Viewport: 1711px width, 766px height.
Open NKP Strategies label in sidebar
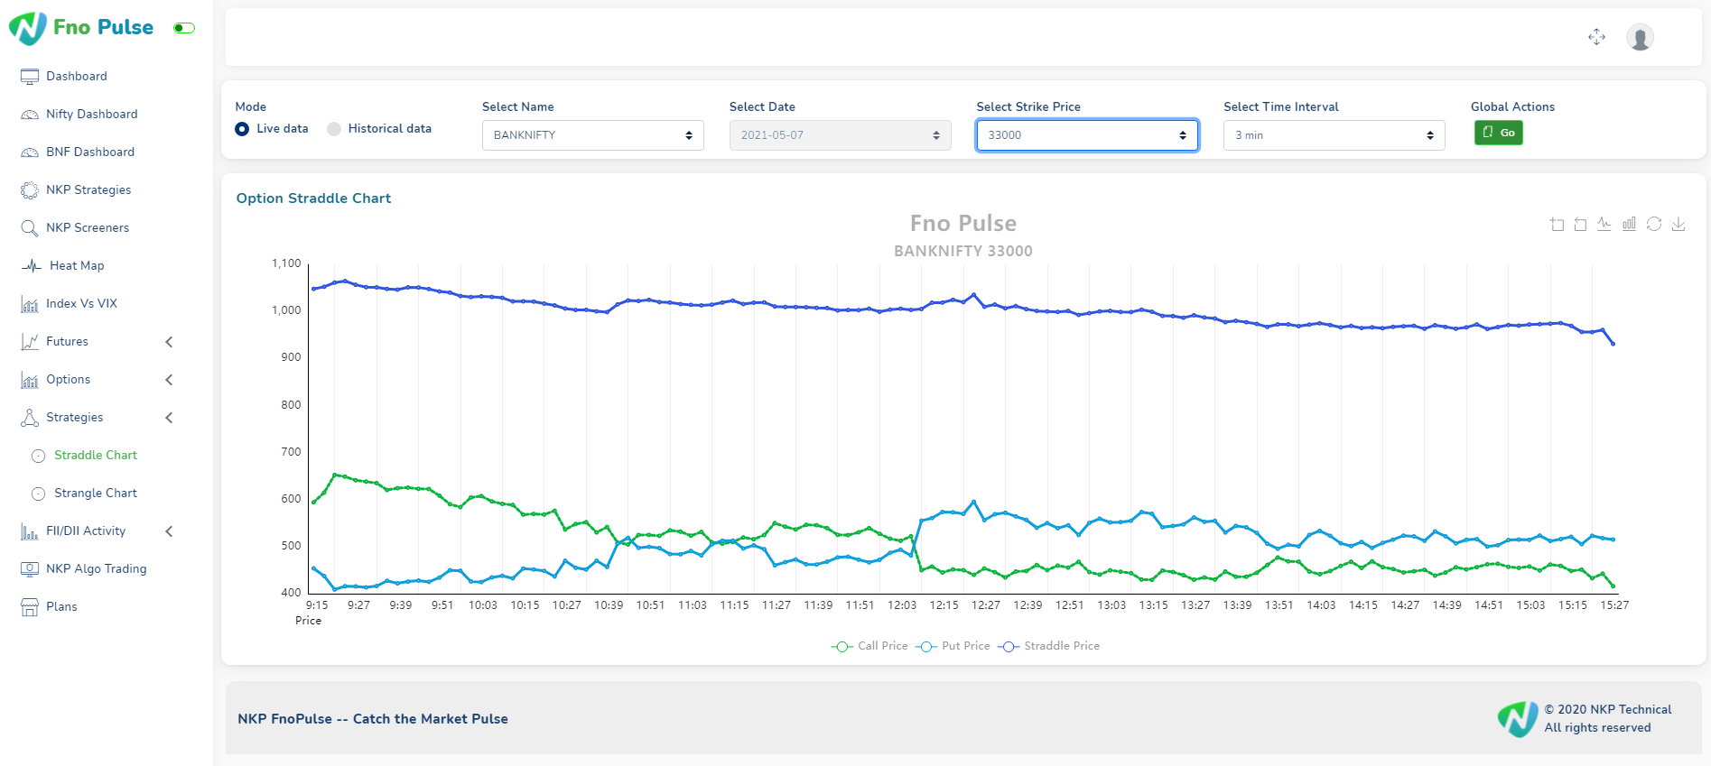pos(88,190)
